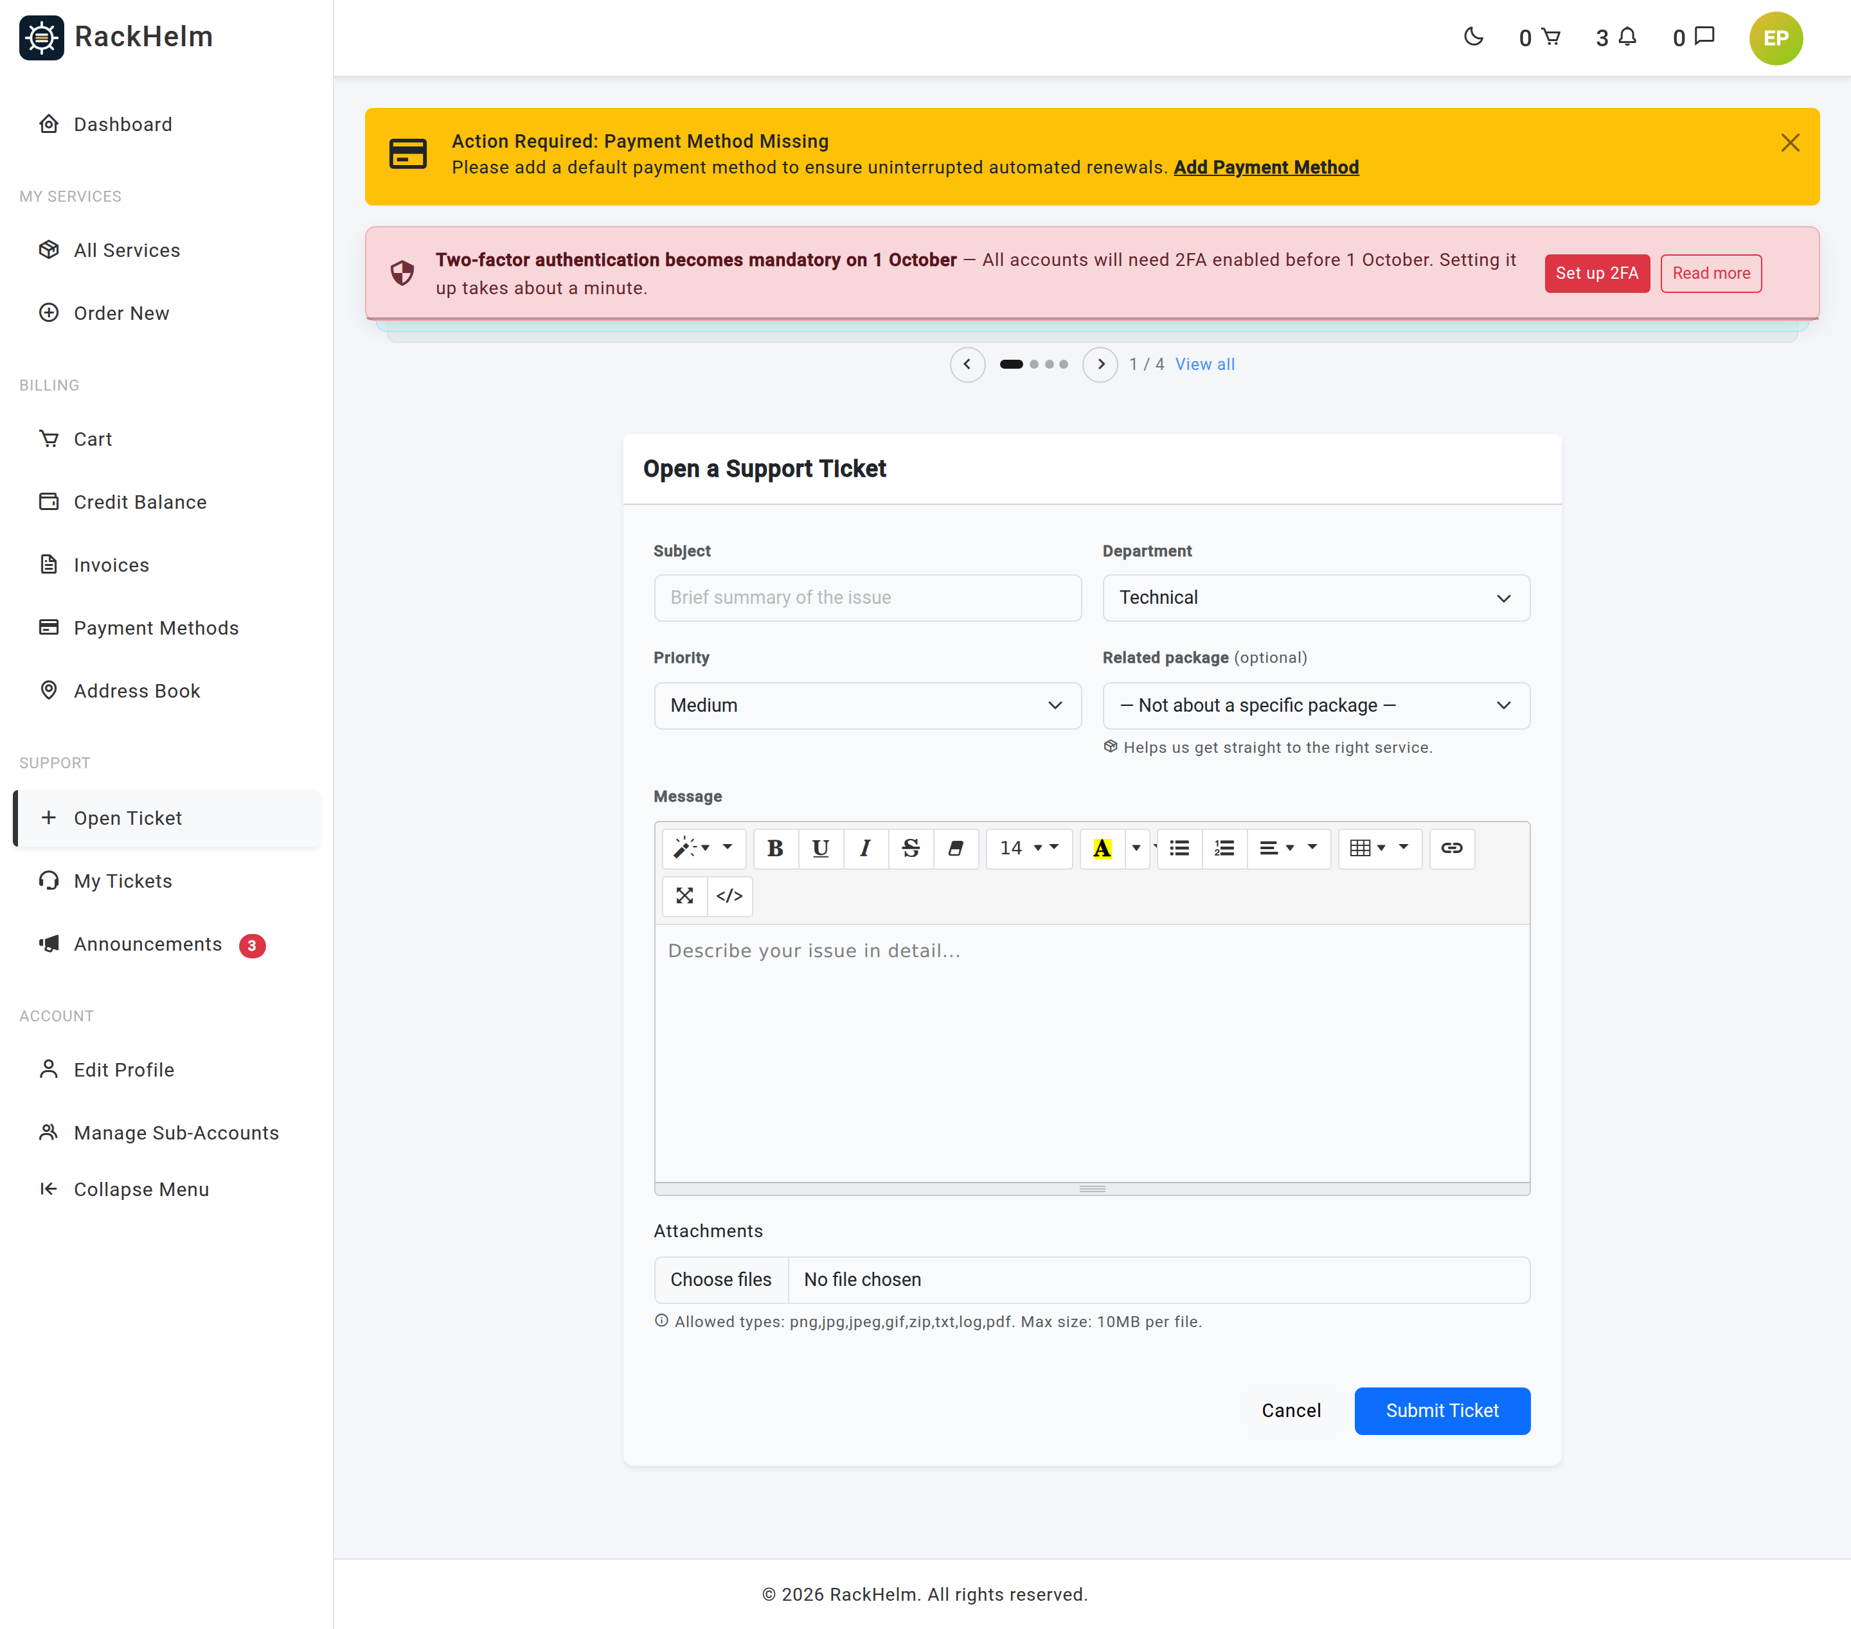1851x1629 pixels.
Task: Insert unordered bullet list
Action: click(1179, 849)
